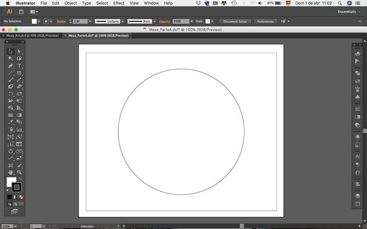
Task: Open the Object menu
Action: [70, 3]
